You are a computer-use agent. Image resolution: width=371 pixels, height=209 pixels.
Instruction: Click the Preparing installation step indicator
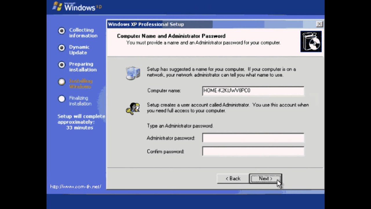(61, 65)
